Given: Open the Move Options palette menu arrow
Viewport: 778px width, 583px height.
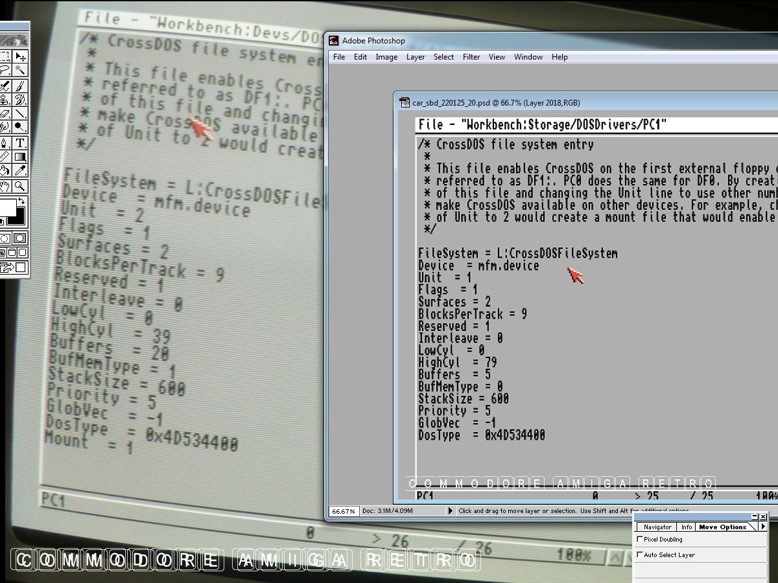Looking at the screenshot, I should [x=763, y=527].
